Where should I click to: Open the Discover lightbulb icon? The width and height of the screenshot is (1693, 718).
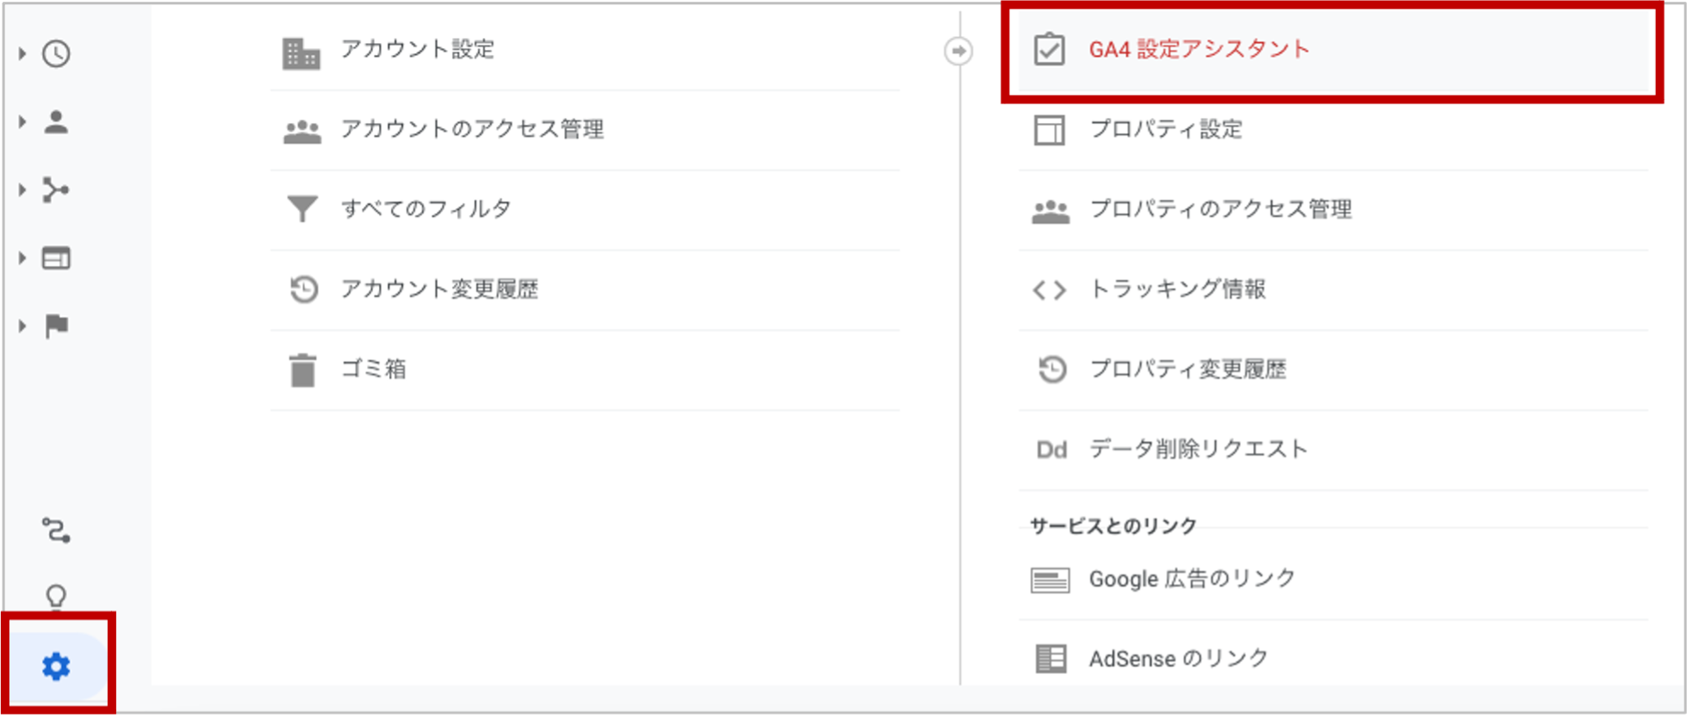(x=56, y=596)
